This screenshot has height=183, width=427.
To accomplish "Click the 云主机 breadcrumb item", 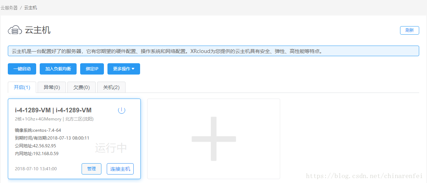I will pos(30,7).
